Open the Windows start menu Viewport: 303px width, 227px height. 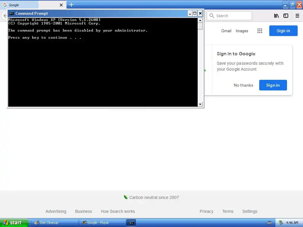[x=14, y=223]
